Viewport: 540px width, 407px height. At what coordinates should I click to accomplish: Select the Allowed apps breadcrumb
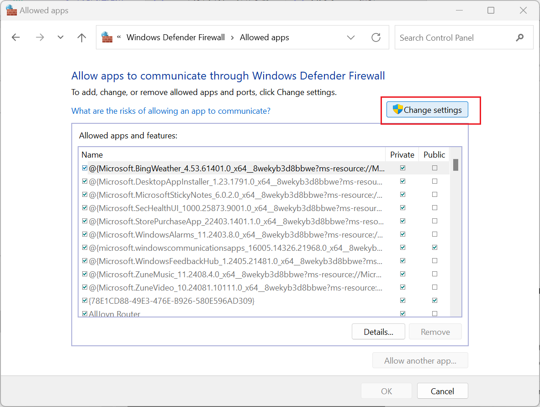[265, 37]
